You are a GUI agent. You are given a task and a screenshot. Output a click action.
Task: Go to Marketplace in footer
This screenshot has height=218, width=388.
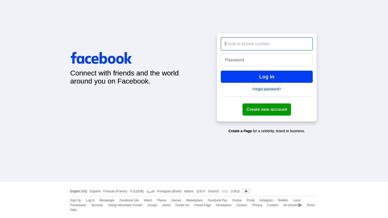tap(195, 200)
